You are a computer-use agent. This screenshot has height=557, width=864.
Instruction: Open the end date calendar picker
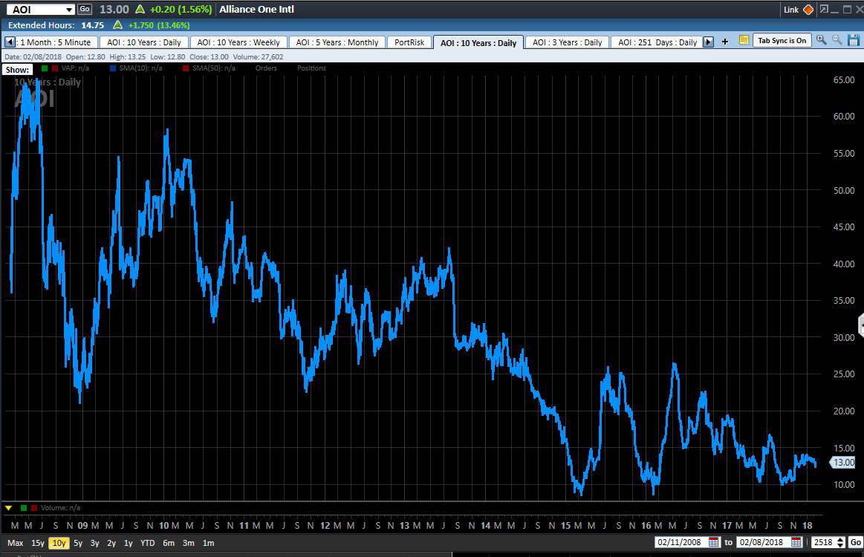(x=797, y=542)
